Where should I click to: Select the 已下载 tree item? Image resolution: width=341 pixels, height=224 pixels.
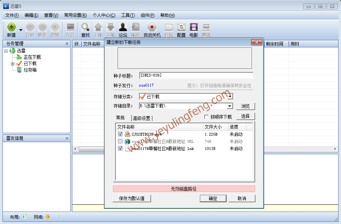[30, 63]
